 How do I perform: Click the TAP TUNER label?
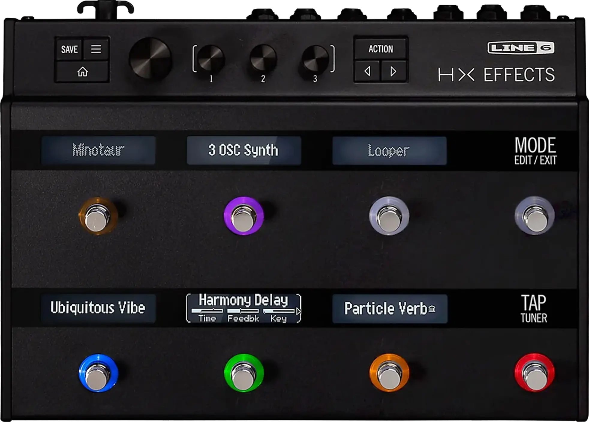point(534,308)
